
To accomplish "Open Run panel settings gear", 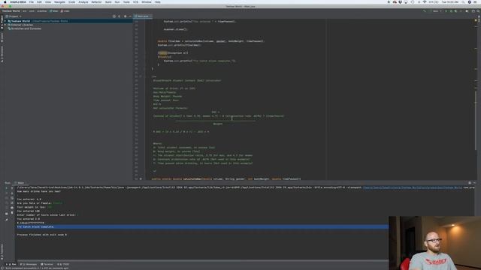I will coord(470,183).
